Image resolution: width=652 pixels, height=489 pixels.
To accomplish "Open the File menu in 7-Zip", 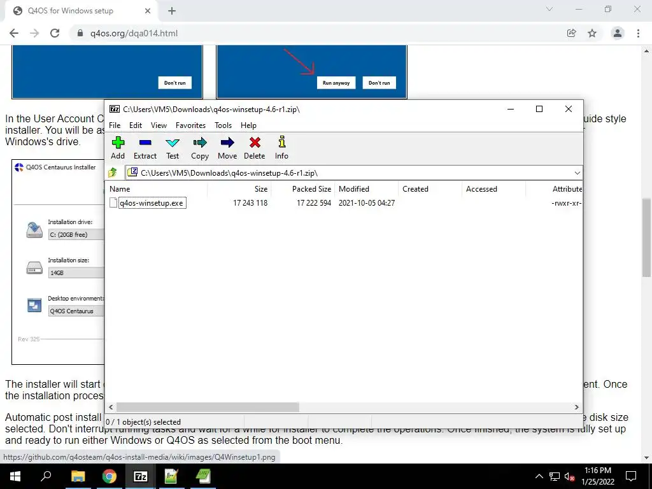I will [115, 125].
